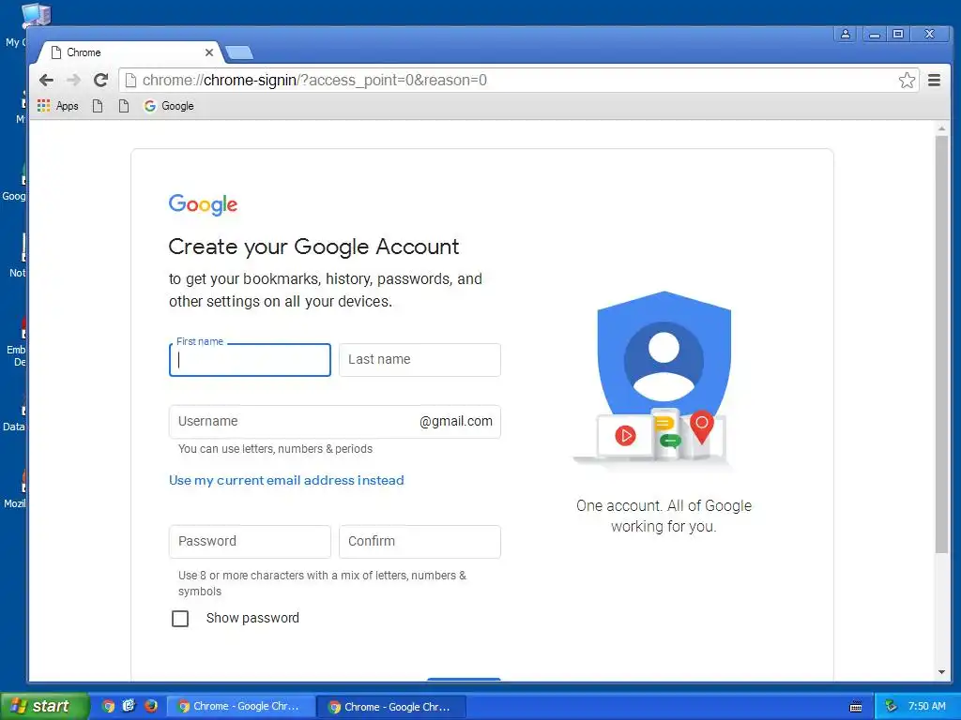Bookmark this page with the star icon
This screenshot has height=720, width=961.
coord(908,81)
